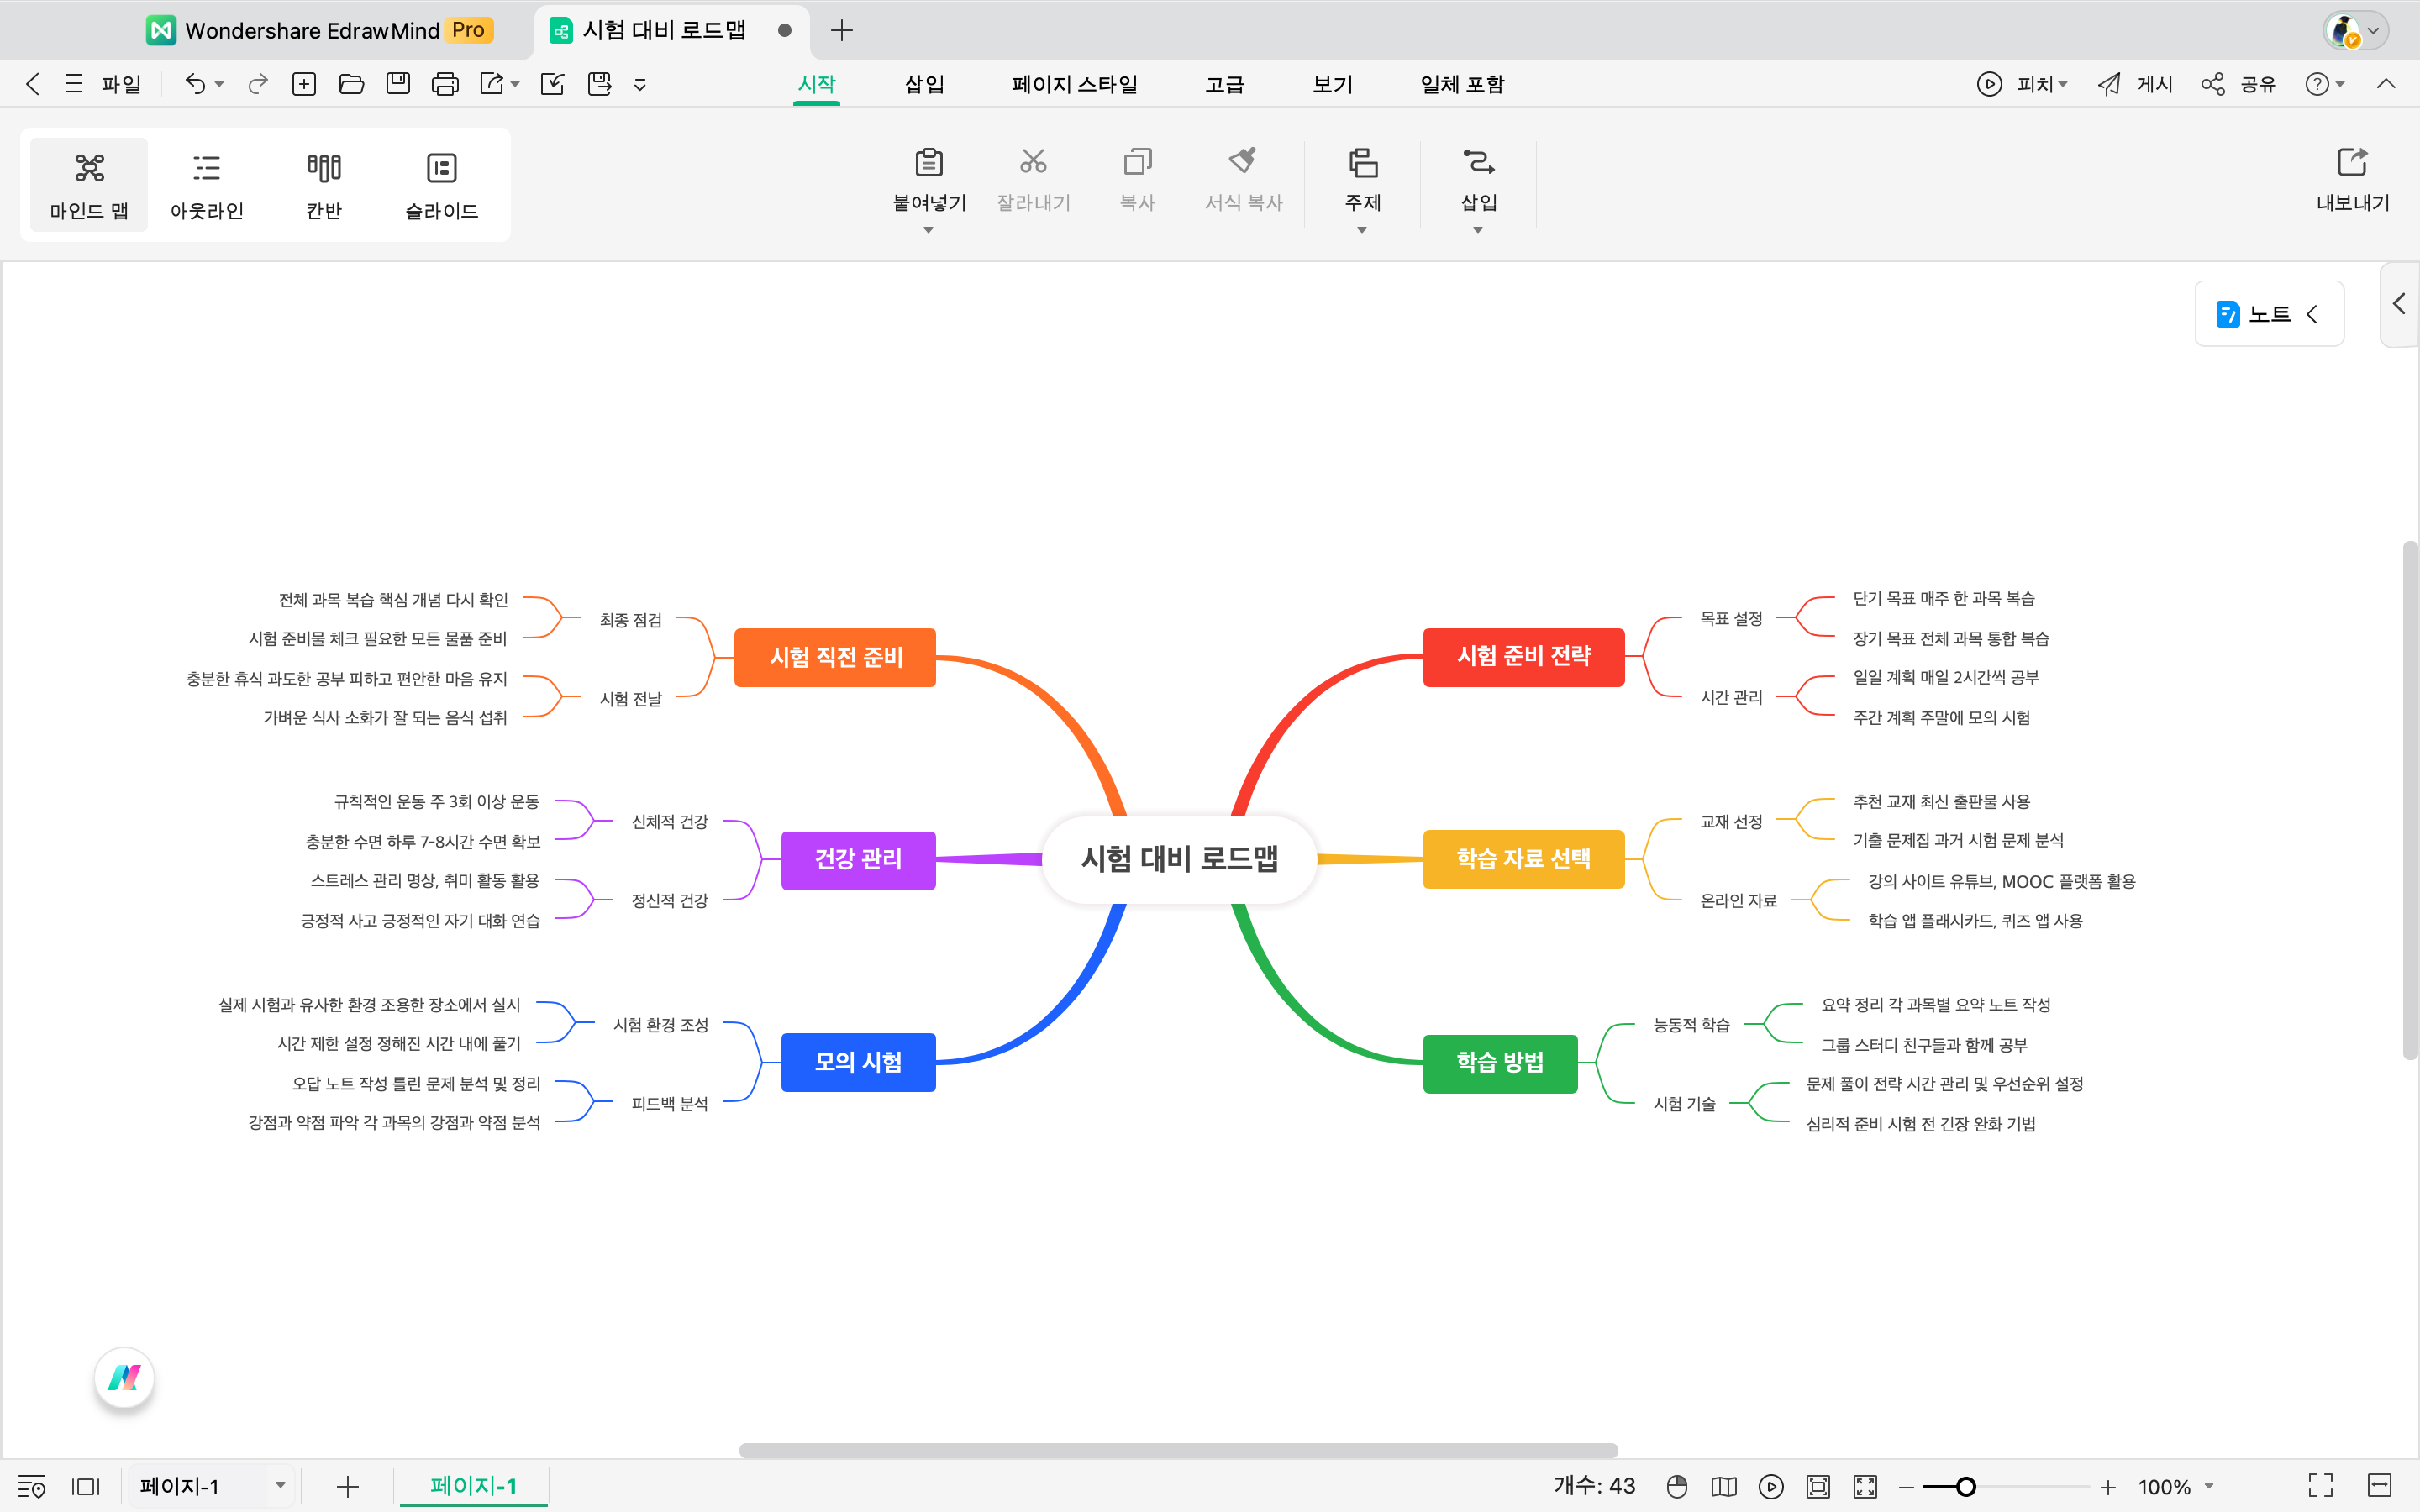Open the Page Style (페이지 스타일) tab
Screen dimensions: 2420x1512
pos(1074,84)
